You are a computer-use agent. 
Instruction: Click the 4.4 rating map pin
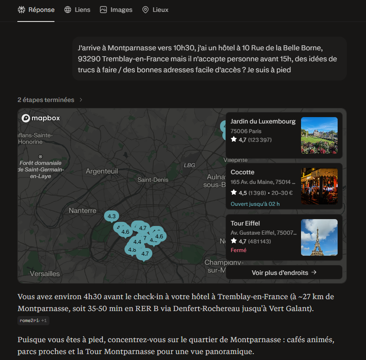(x=137, y=242)
